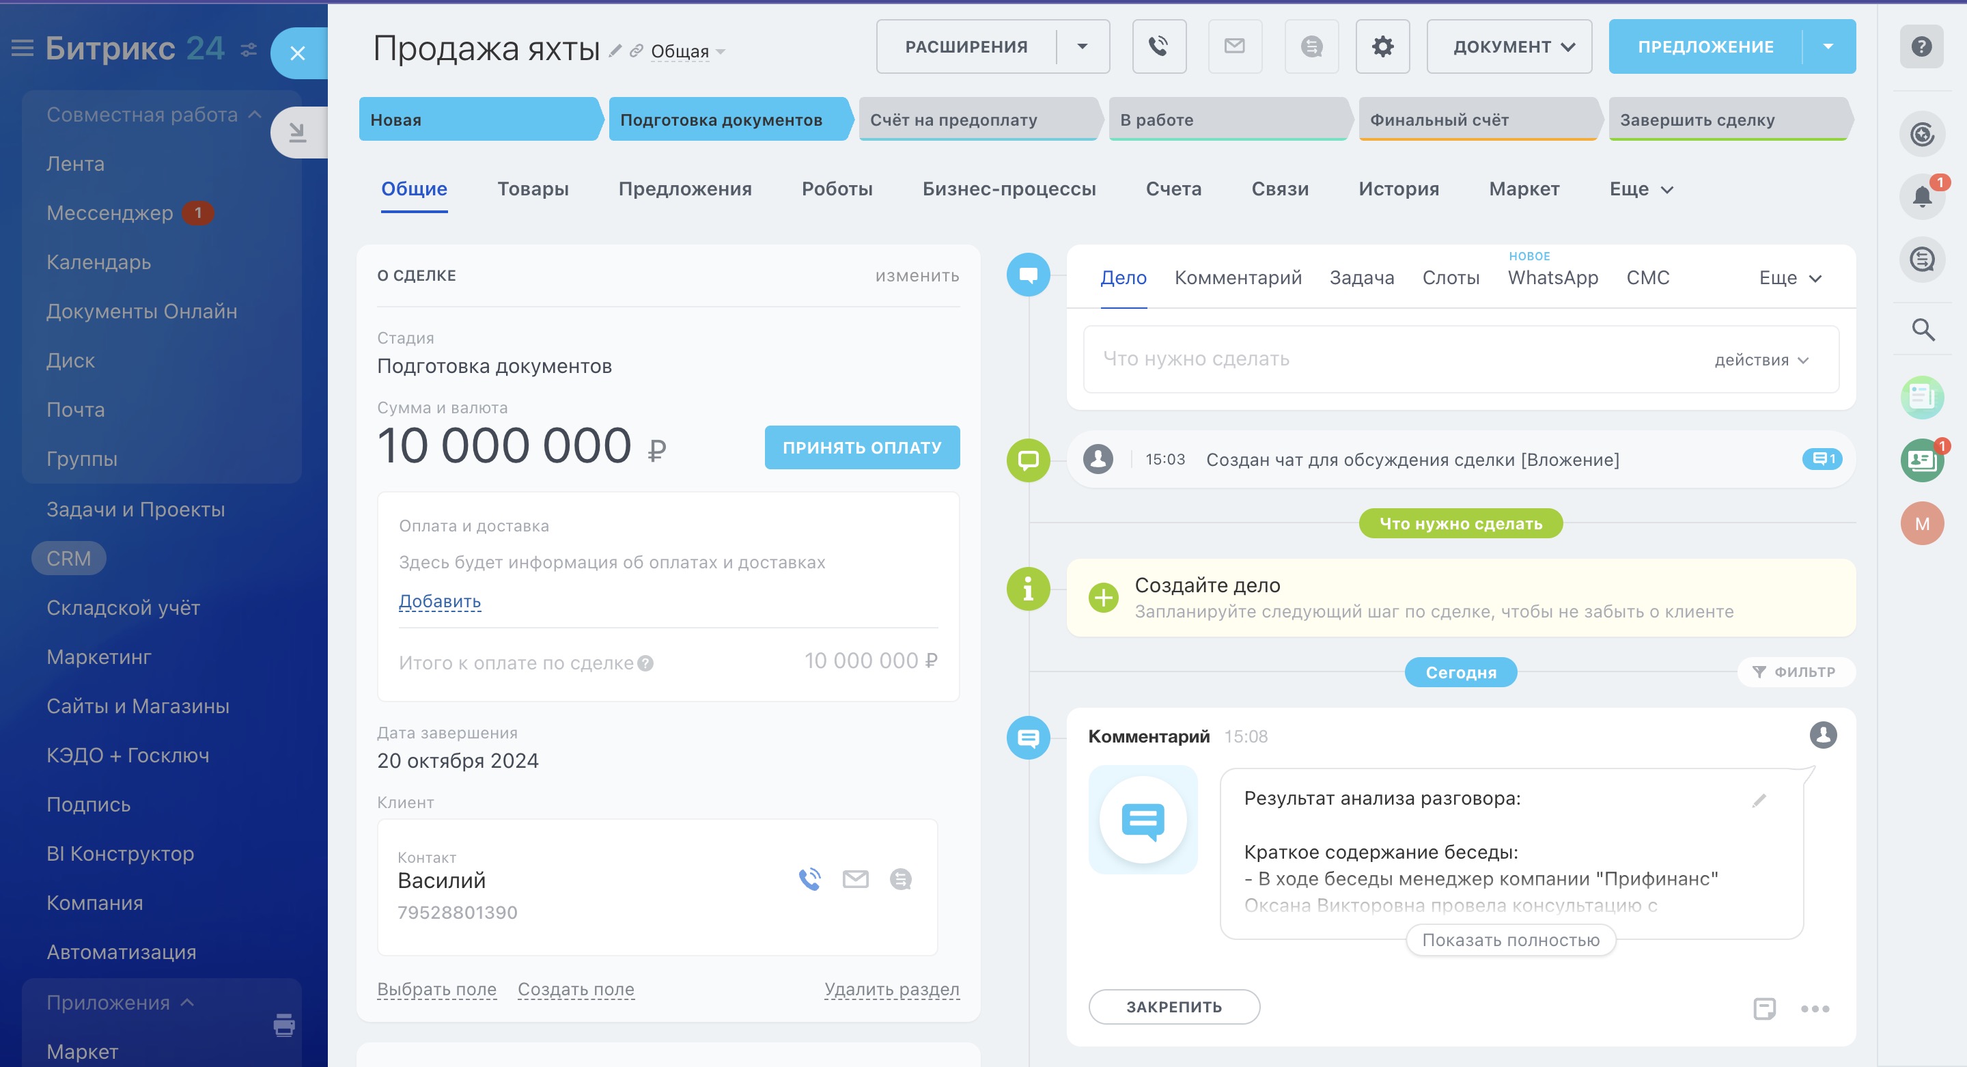Collapse the Совместная работа menu section
1967x1067 pixels.
(255, 115)
